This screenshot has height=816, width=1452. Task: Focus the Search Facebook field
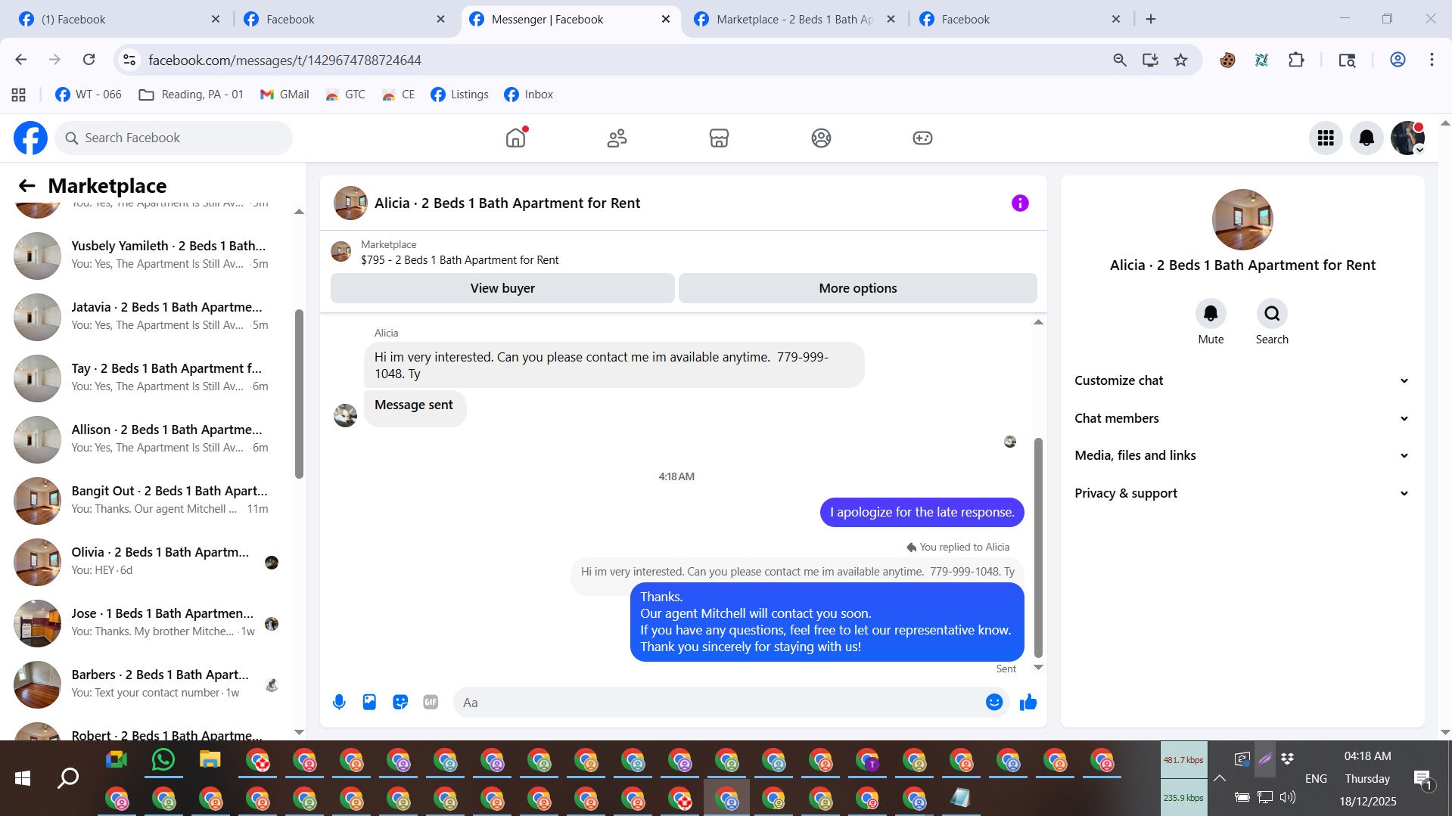click(x=174, y=138)
